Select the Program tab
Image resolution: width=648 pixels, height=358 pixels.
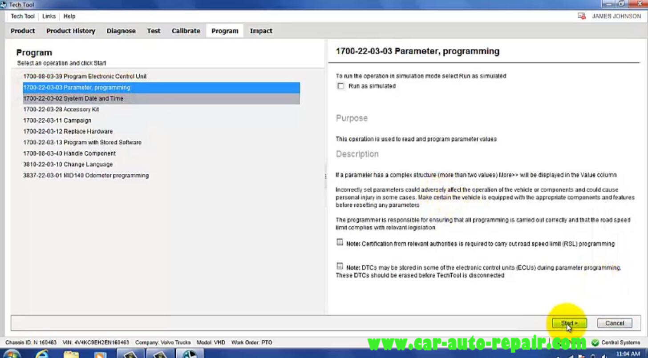tap(225, 31)
